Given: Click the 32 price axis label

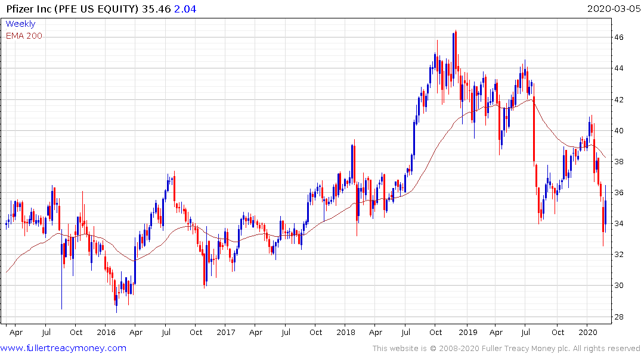Looking at the screenshot, I should tap(618, 255).
